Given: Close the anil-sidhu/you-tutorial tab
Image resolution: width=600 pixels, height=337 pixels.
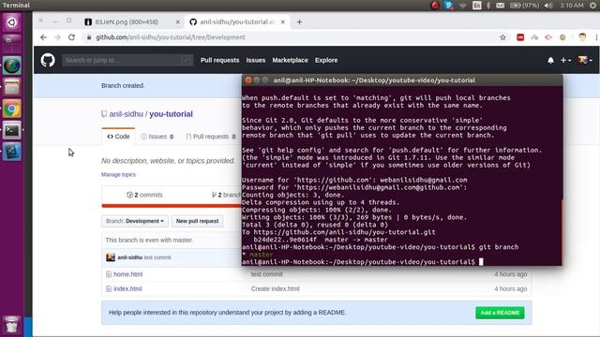Looking at the screenshot, I should coord(283,22).
